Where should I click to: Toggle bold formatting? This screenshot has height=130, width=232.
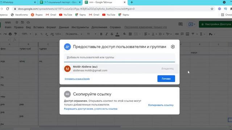101,34
